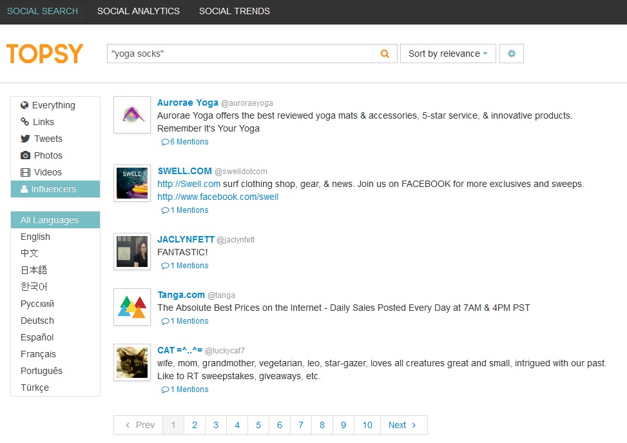
Task: Click the TOPSY logo
Action: coord(45,54)
